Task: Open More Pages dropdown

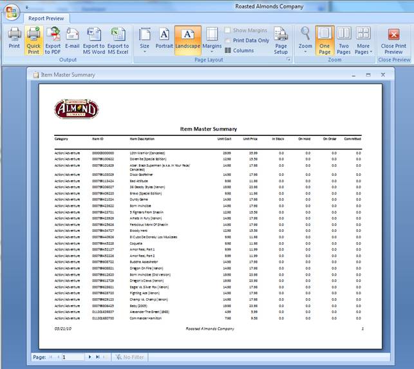Action: [363, 40]
